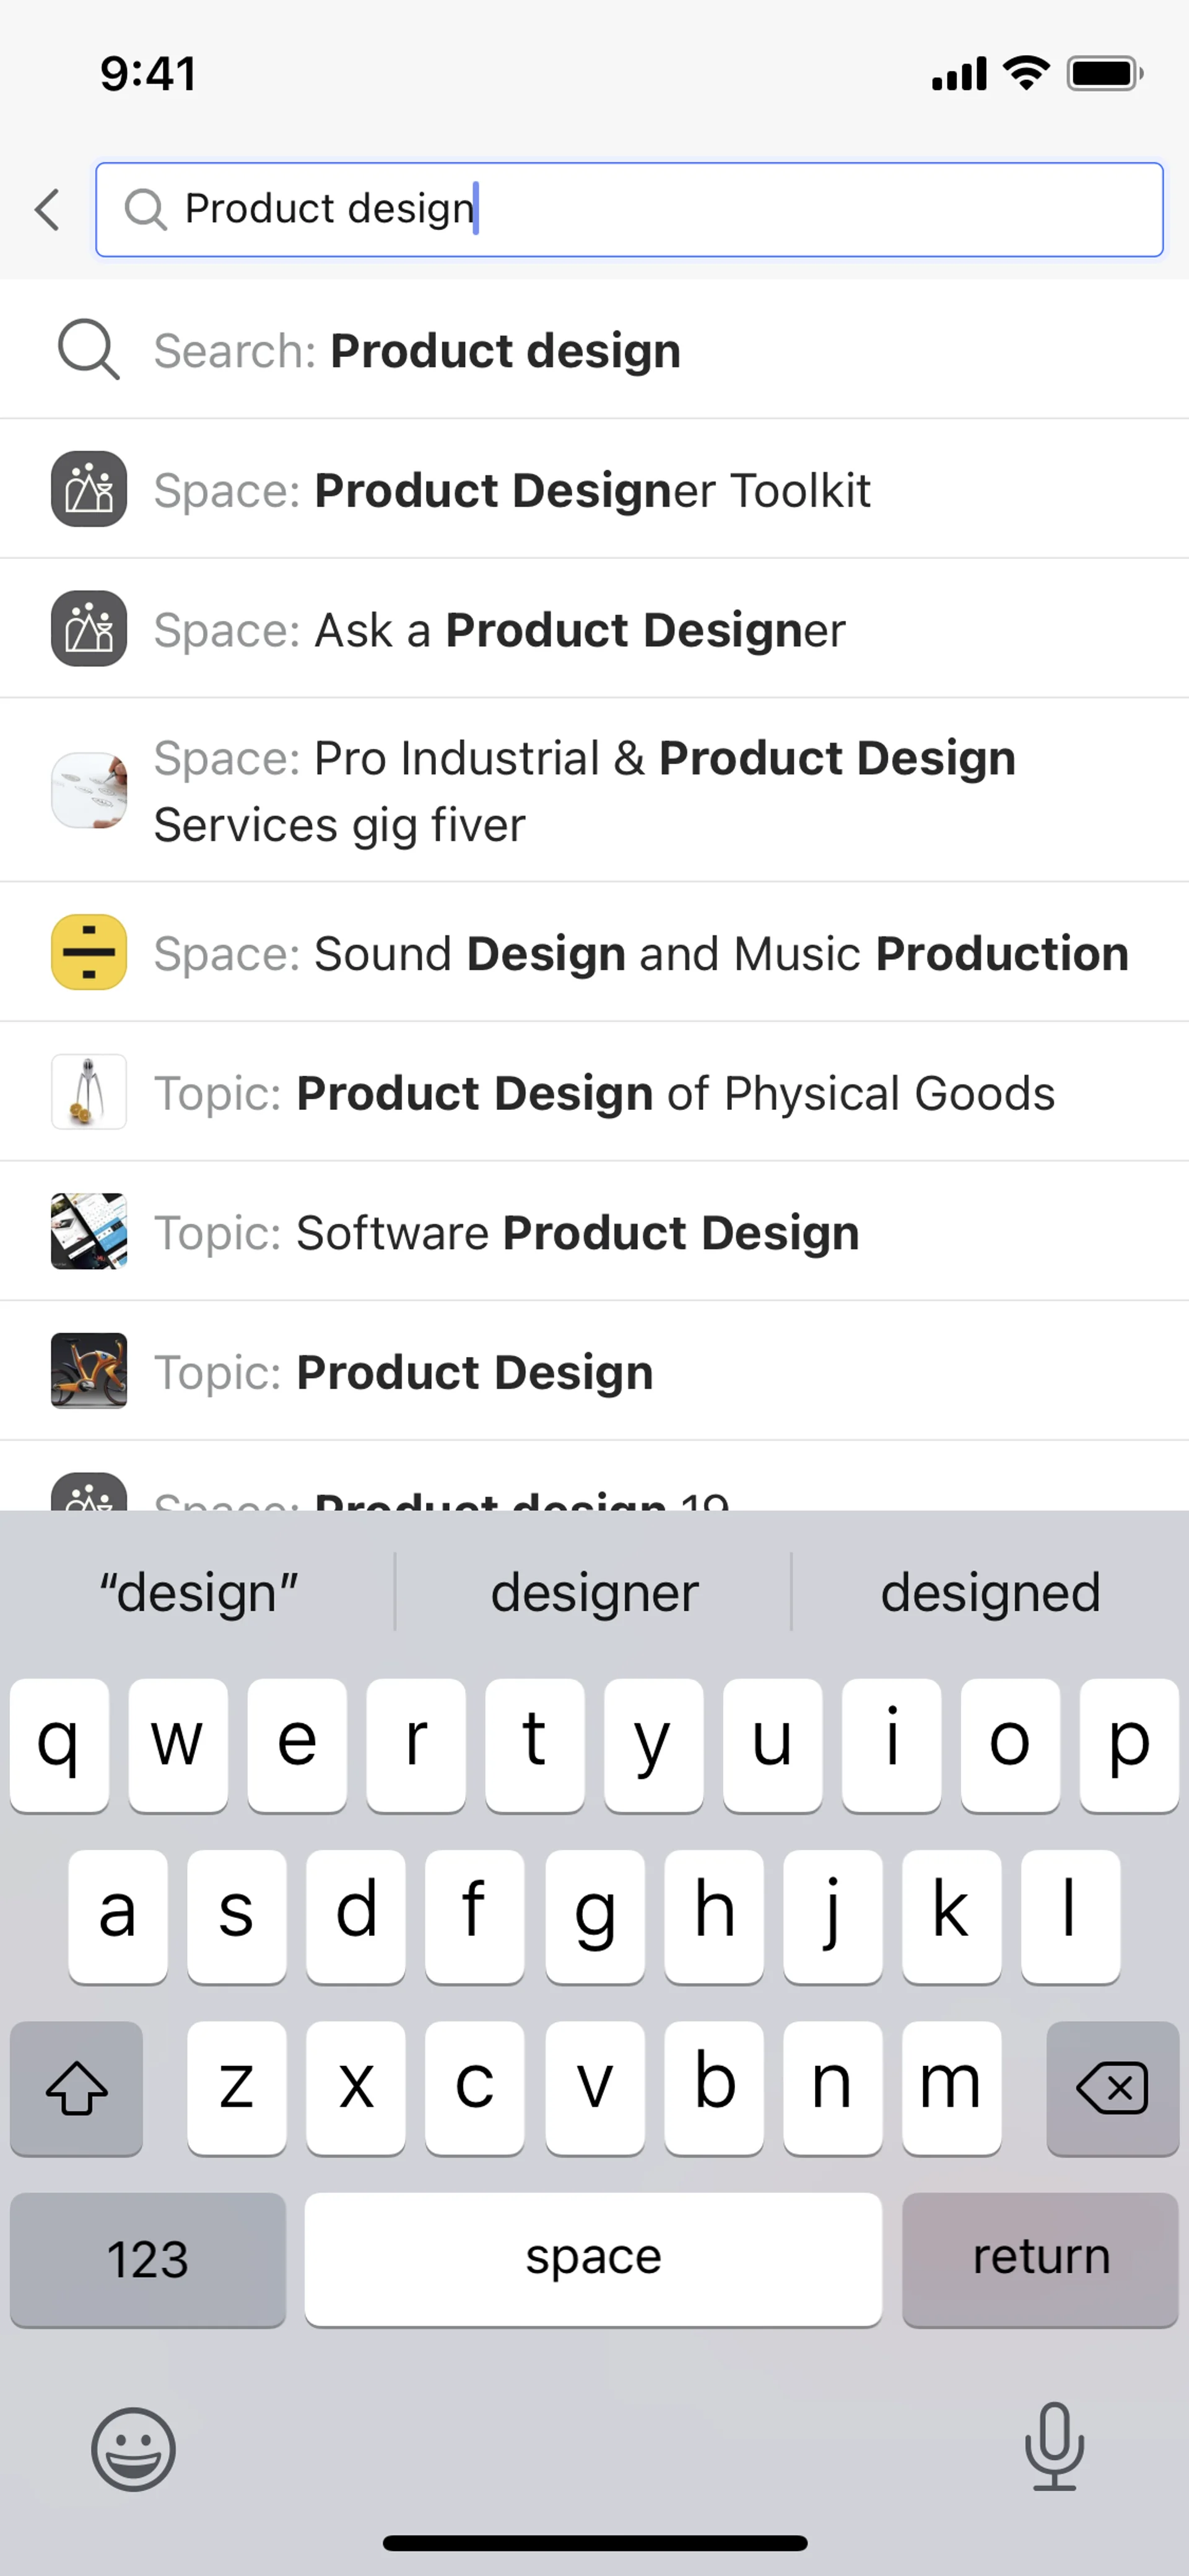Image resolution: width=1189 pixels, height=2576 pixels.
Task: Switch to the 123 numeric keyboard
Action: 148,2259
